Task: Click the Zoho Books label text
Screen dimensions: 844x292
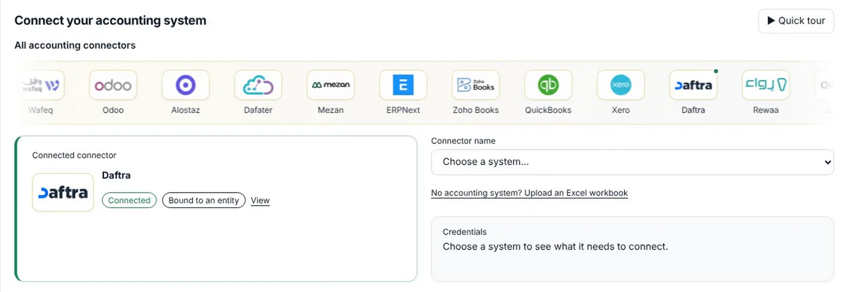Action: [476, 110]
